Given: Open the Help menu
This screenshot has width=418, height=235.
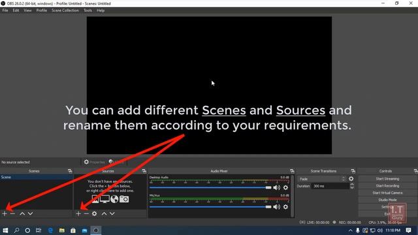Looking at the screenshot, I should click(x=101, y=10).
